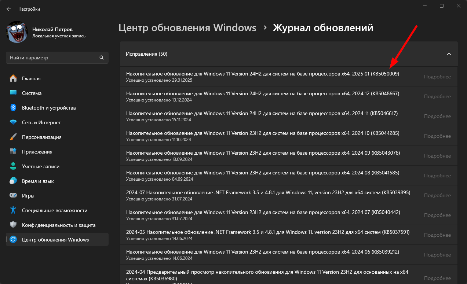467x284 pixels.
Task: Click the Специальные возможности accessibility icon
Action: point(13,210)
